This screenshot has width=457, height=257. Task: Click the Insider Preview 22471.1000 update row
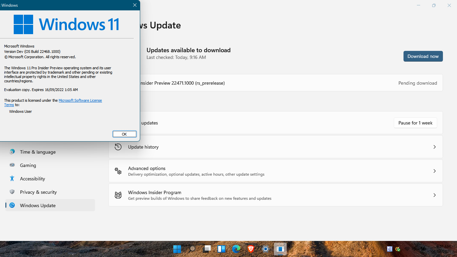point(291,83)
